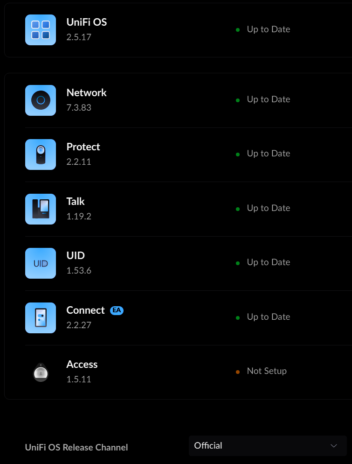Viewport: 352px width, 464px height.
Task: Click the green status dot for Network
Action: (238, 99)
